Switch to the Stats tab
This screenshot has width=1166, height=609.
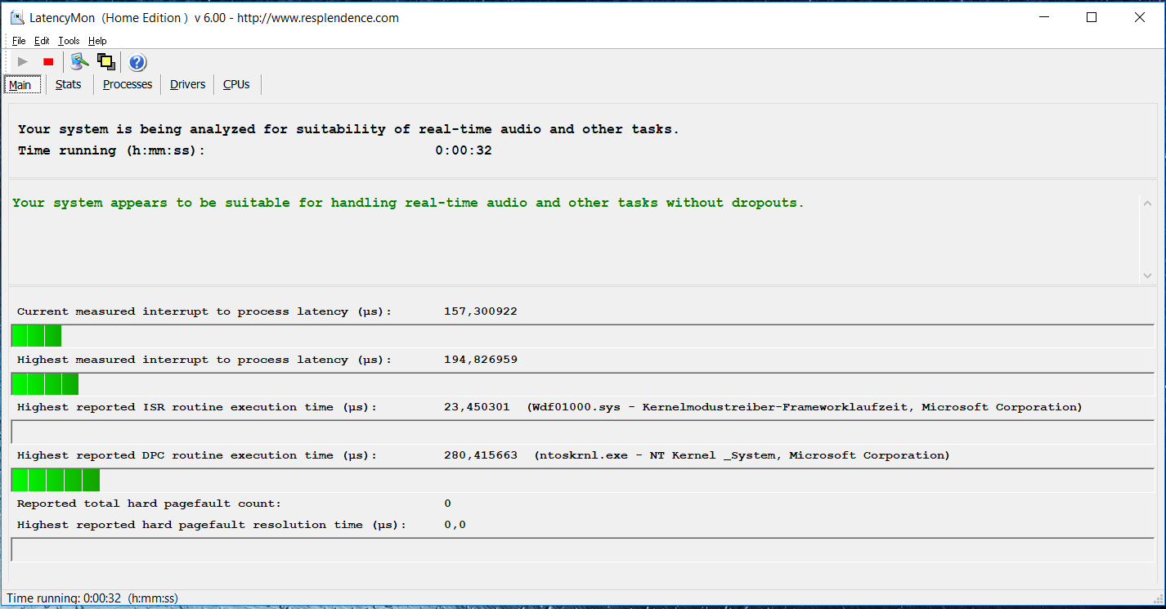[x=68, y=84]
